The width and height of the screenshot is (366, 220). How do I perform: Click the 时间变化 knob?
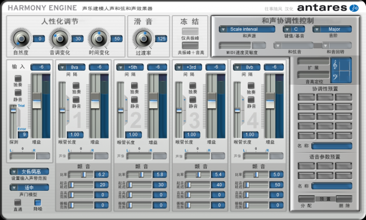coord(99,39)
